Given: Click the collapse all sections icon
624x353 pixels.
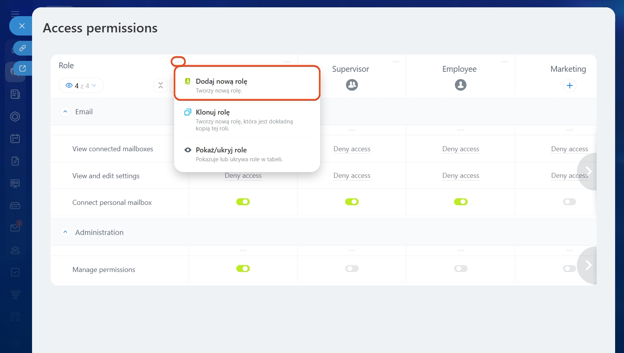Looking at the screenshot, I should (x=160, y=85).
